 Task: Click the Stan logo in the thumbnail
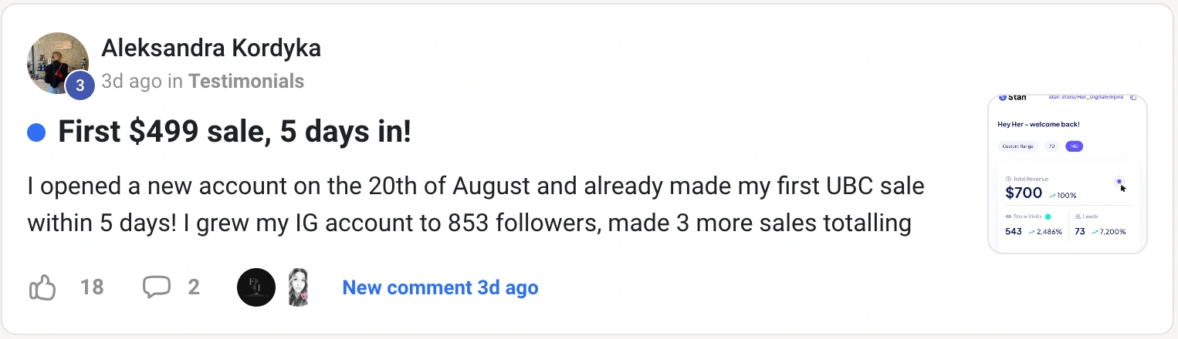point(1010,98)
